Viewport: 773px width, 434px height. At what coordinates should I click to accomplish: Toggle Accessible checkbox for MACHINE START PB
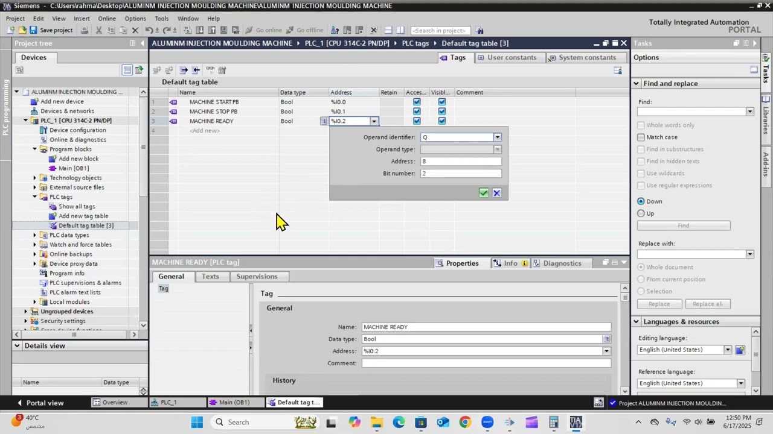click(x=417, y=102)
